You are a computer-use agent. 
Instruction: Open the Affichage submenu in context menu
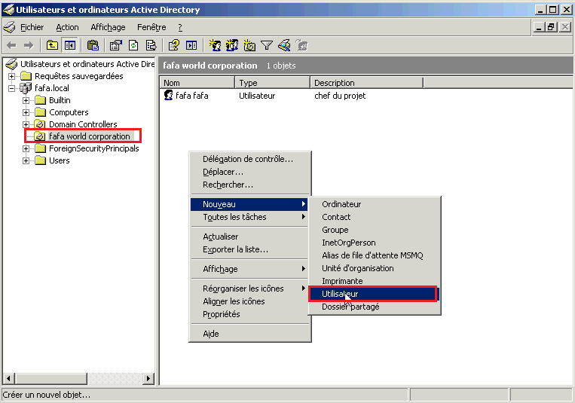point(249,269)
